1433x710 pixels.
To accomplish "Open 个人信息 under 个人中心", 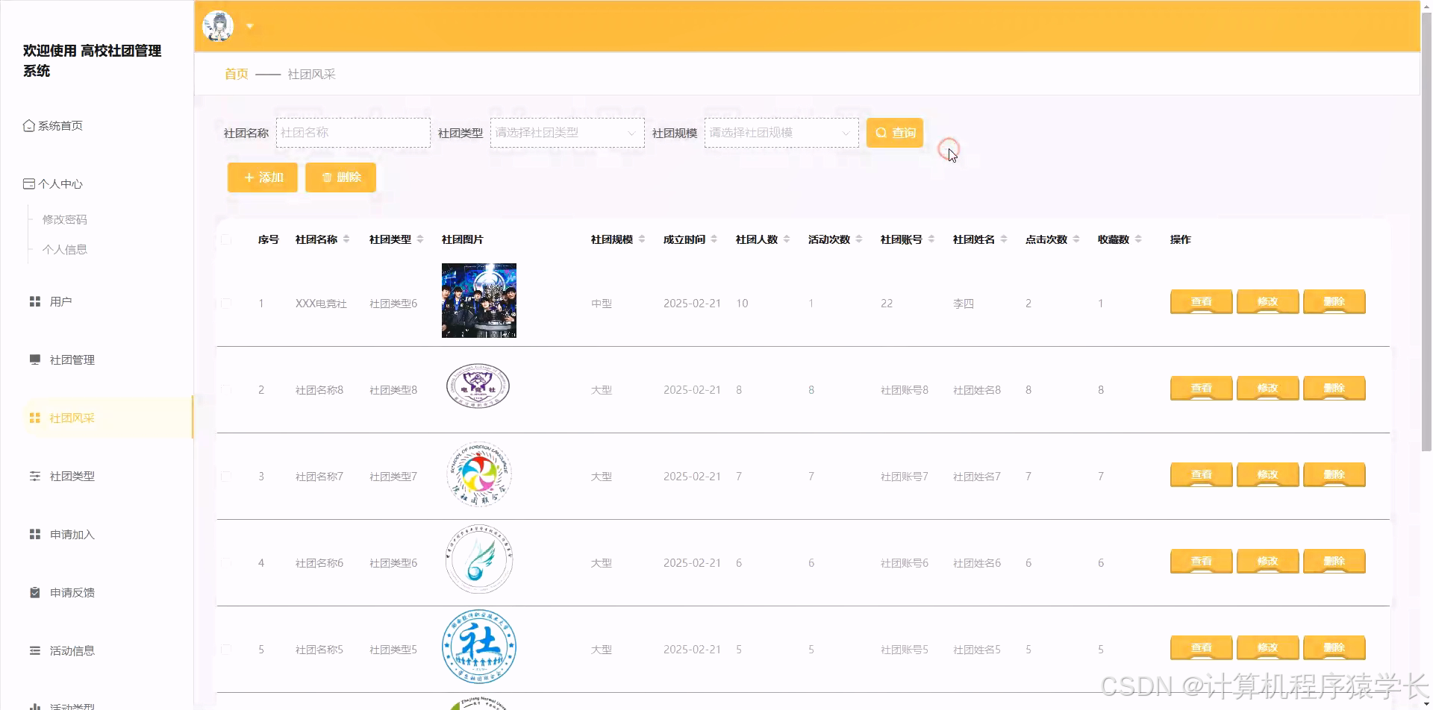I will [x=64, y=249].
